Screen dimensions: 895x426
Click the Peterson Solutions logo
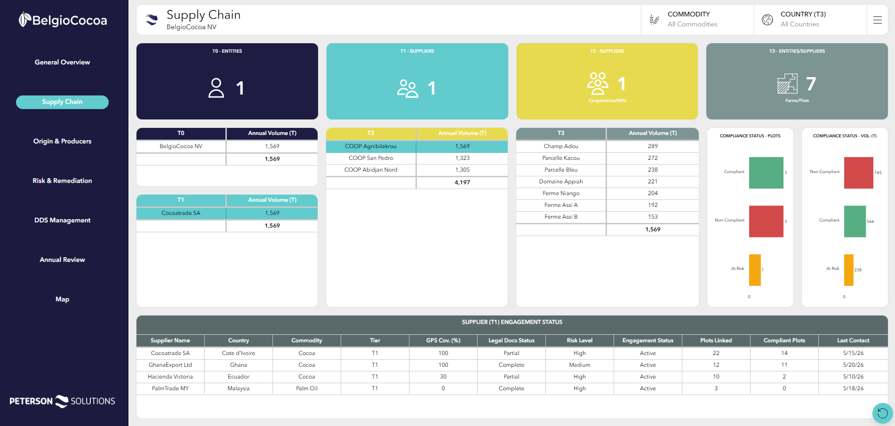pos(62,401)
